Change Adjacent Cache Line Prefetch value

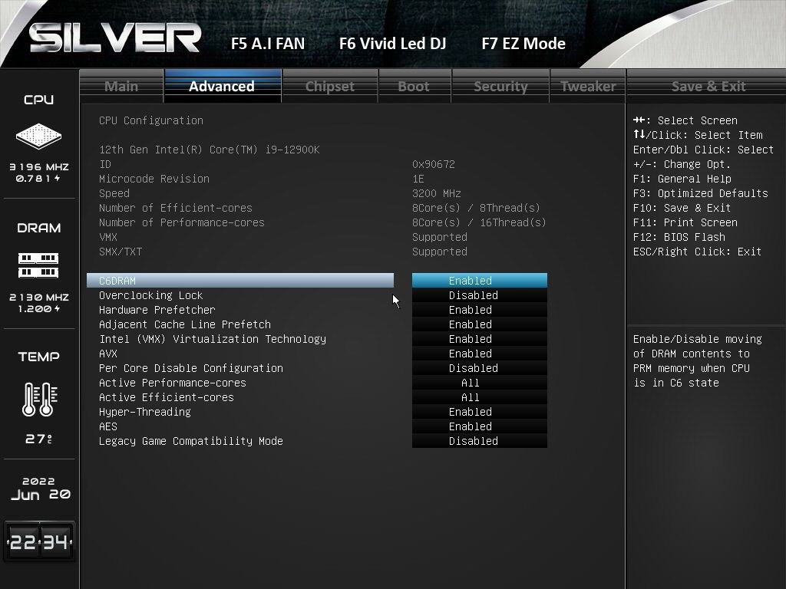pyautogui.click(x=479, y=324)
